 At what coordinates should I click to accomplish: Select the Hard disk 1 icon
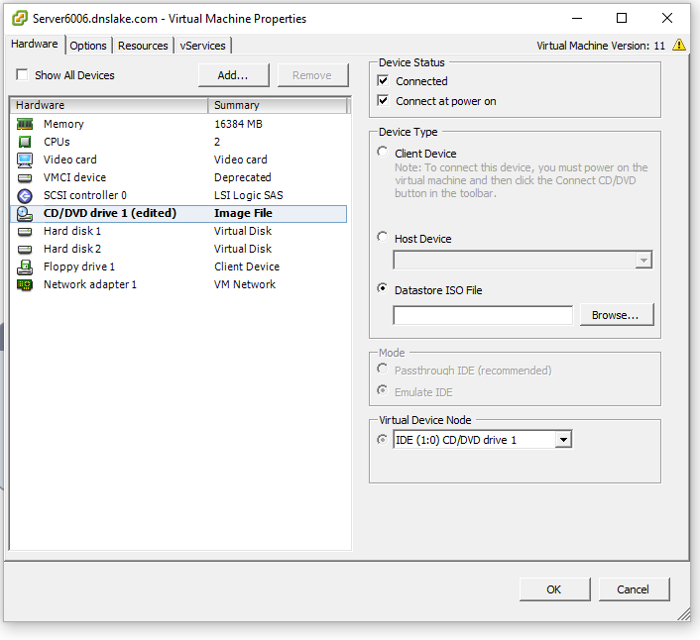[x=25, y=231]
